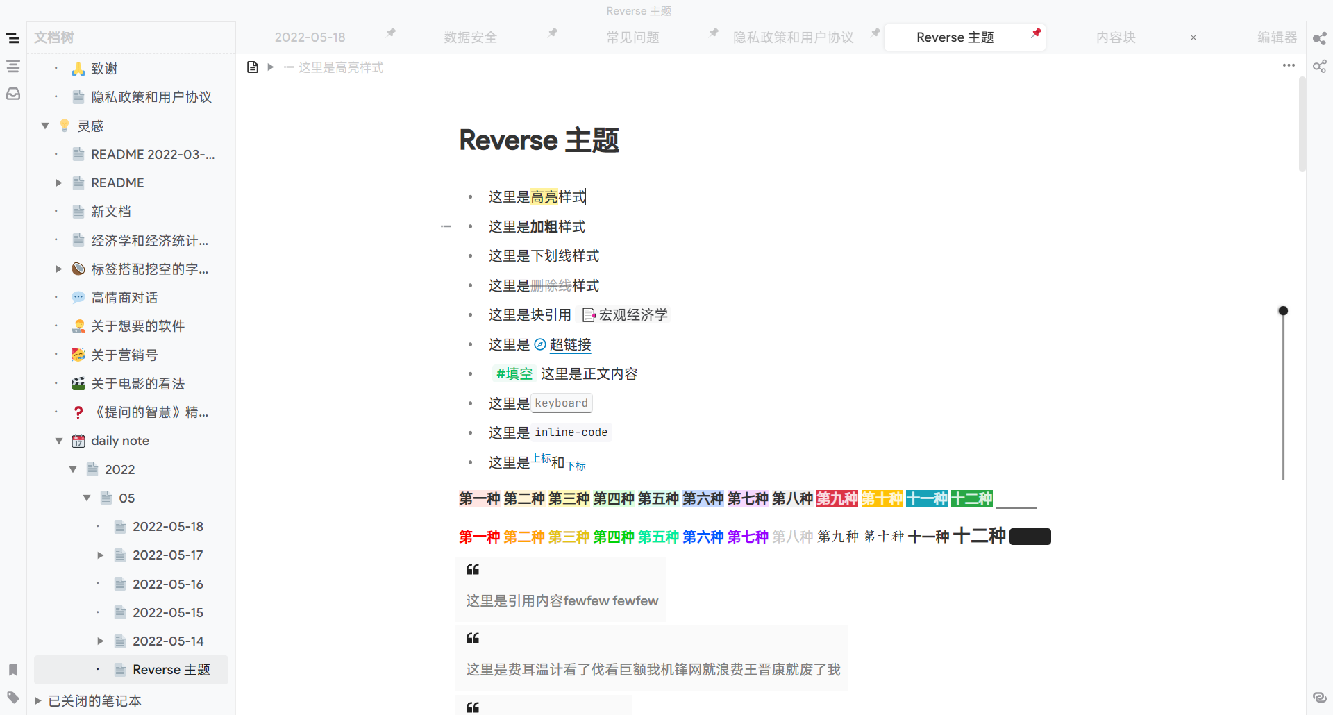This screenshot has height=715, width=1333.
Task: Click the 超链接 hyperlink
Action: [x=570, y=345]
